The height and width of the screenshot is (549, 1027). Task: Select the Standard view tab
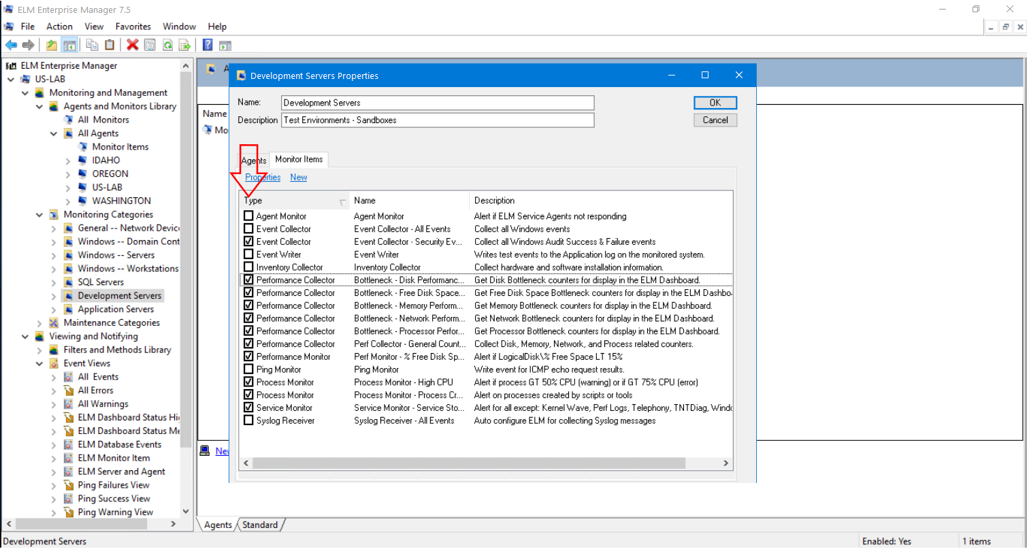pos(260,525)
